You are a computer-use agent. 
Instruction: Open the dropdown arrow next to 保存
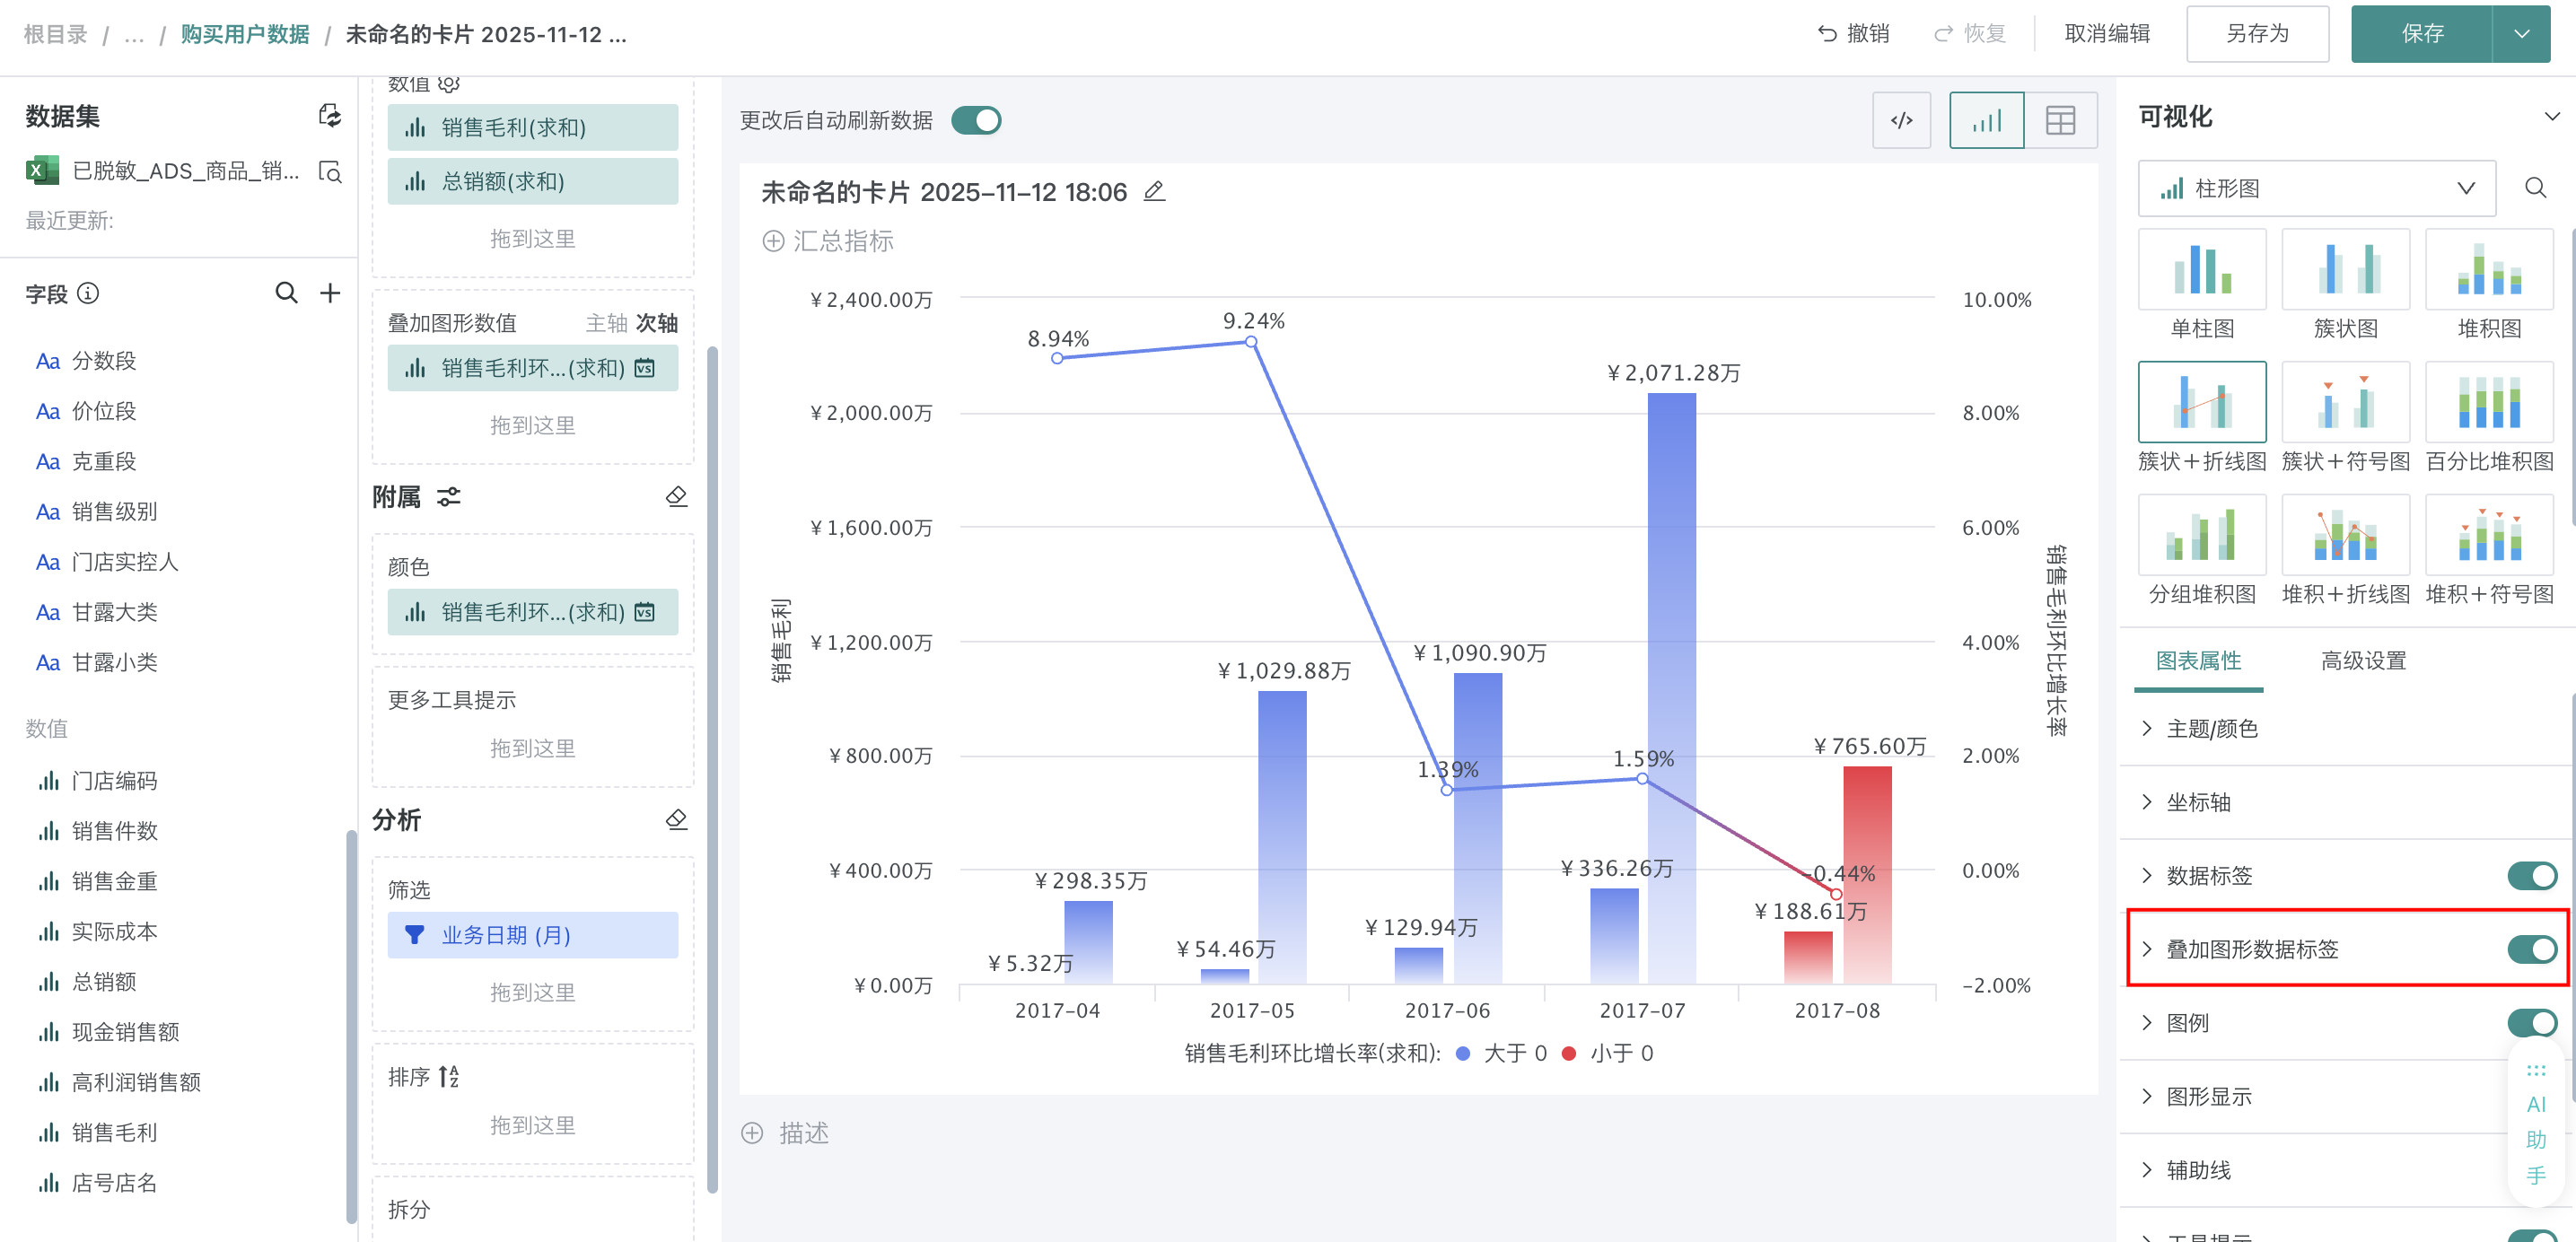pos(2522,34)
